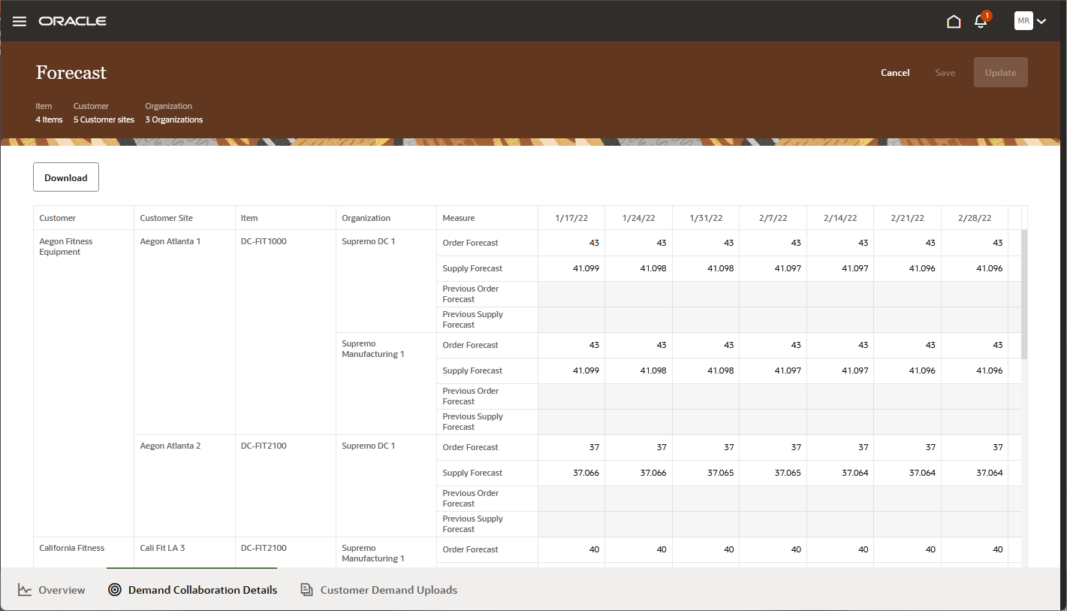Open the Customer Demand Uploads tab

[x=379, y=590]
